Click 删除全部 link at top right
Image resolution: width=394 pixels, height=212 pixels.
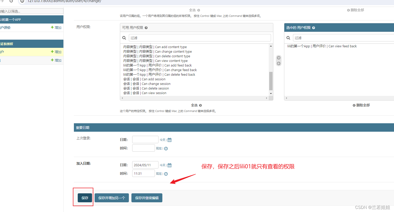tap(355, 10)
